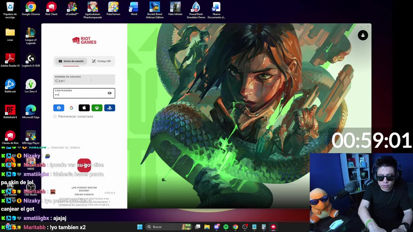Open Jujutsukaisen Phantomparade desktop shortcut
The height and width of the screenshot is (232, 413).
pos(93,10)
